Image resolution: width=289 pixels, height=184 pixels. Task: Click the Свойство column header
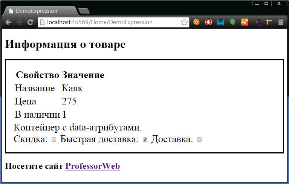tap(37, 75)
